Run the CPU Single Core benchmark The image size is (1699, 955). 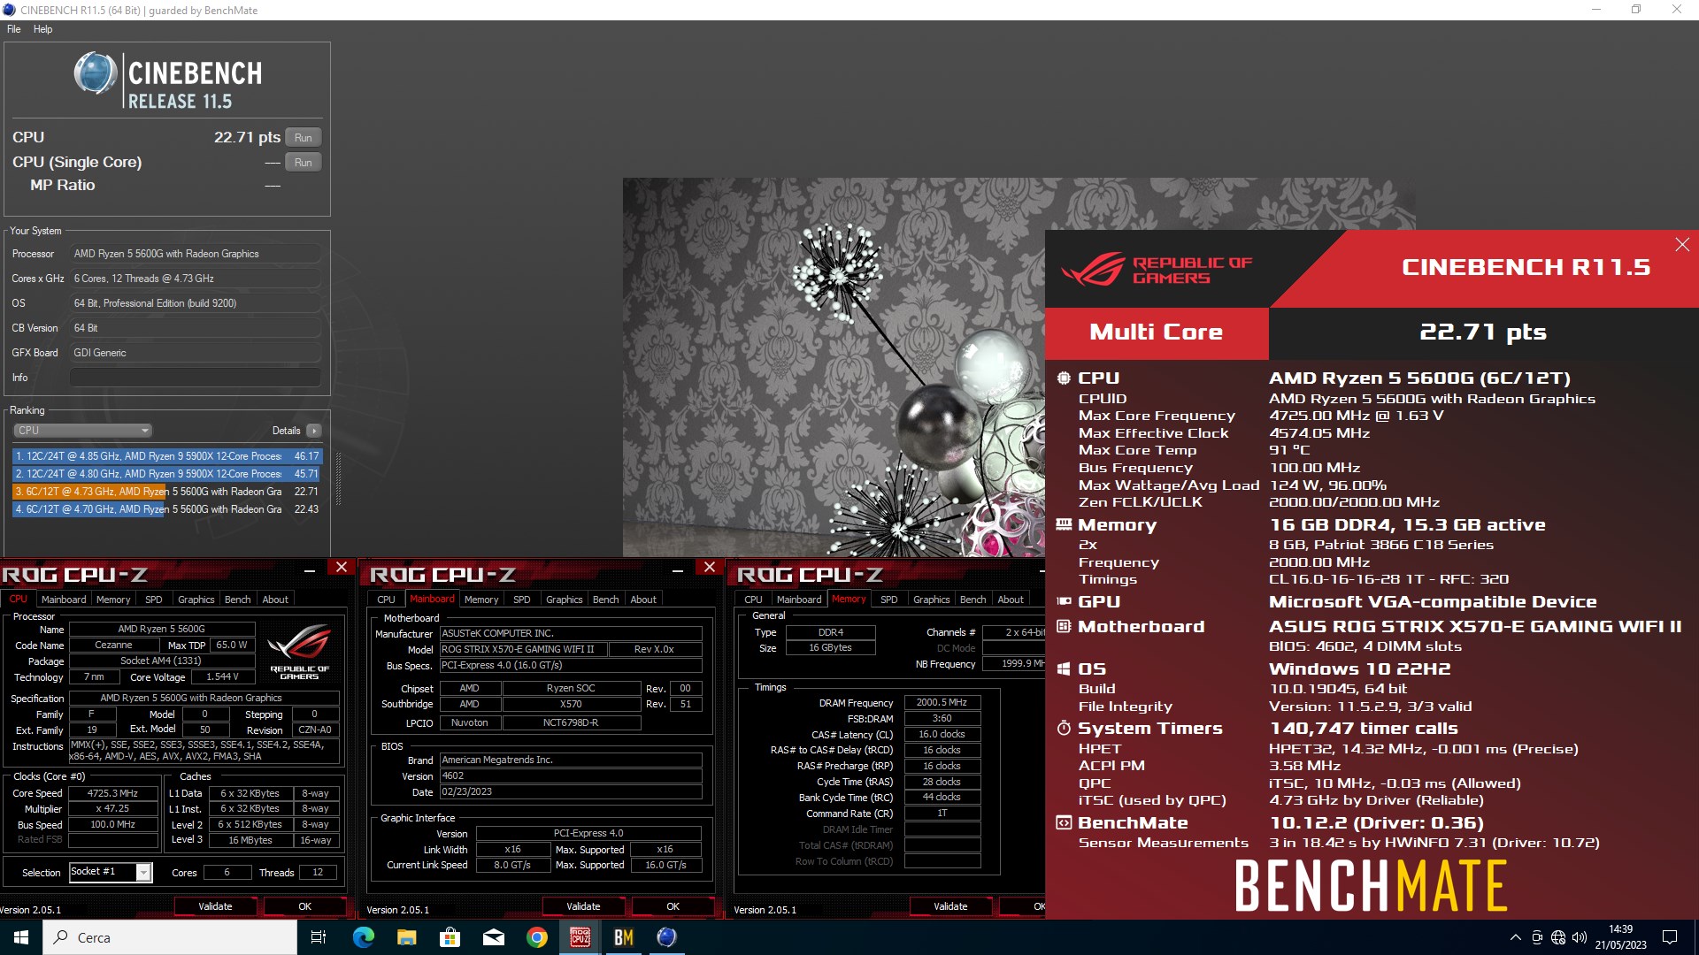pos(303,163)
